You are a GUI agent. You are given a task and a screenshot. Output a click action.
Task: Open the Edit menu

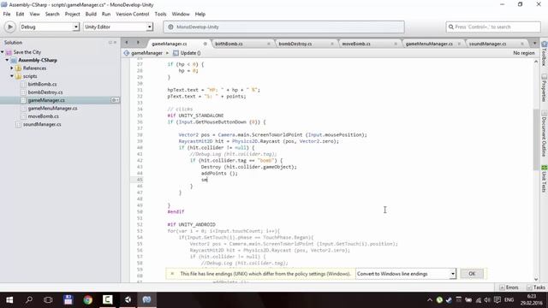point(20,14)
